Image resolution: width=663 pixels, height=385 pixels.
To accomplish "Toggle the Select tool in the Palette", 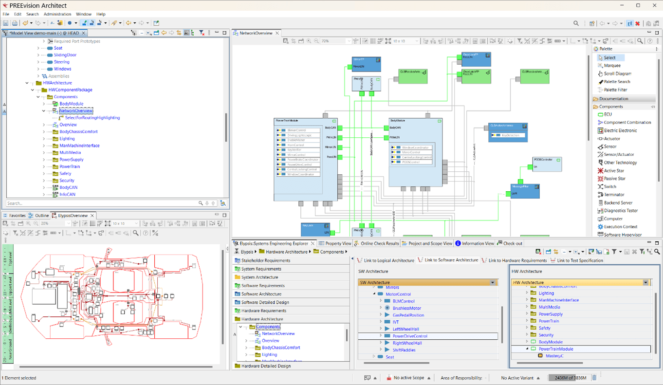I will 609,57.
